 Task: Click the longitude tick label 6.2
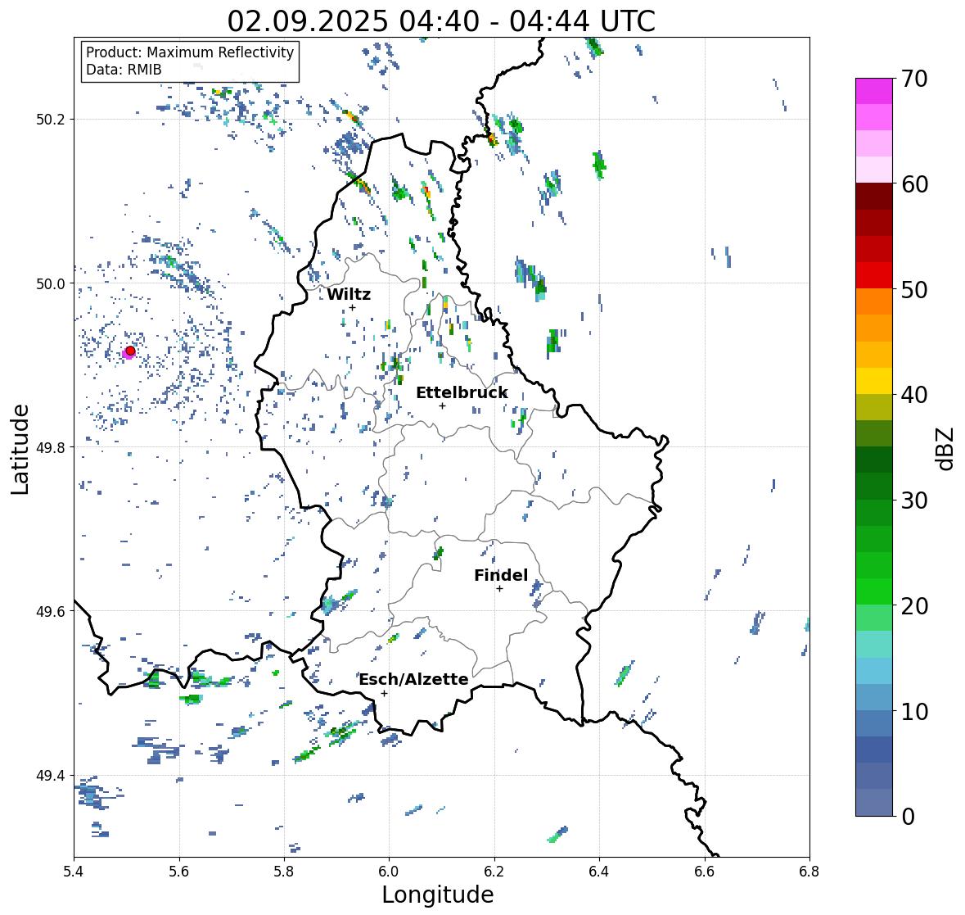click(494, 872)
